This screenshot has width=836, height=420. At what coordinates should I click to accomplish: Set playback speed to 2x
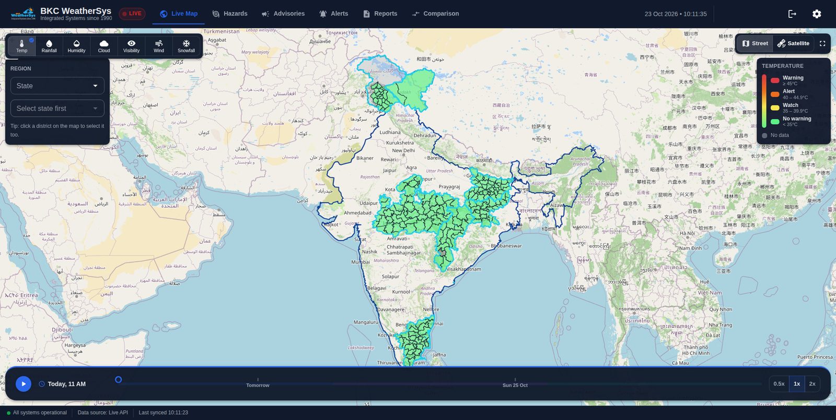point(812,384)
